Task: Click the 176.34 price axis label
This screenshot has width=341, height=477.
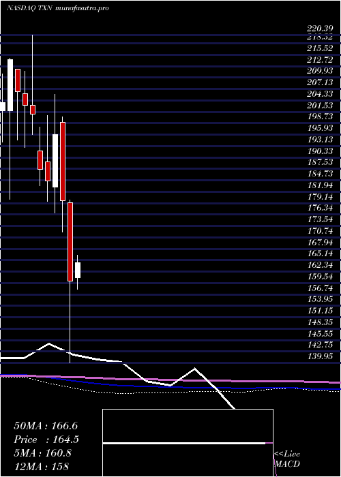Action: point(320,208)
